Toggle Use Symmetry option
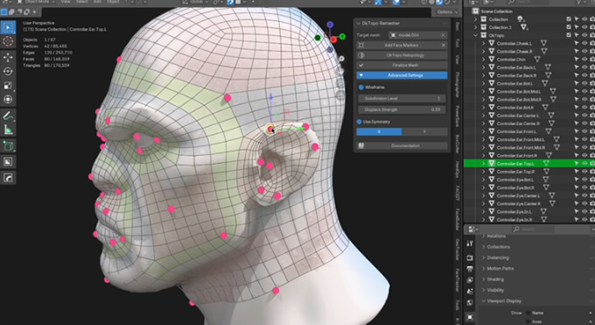This screenshot has width=595, height=325. coord(359,122)
